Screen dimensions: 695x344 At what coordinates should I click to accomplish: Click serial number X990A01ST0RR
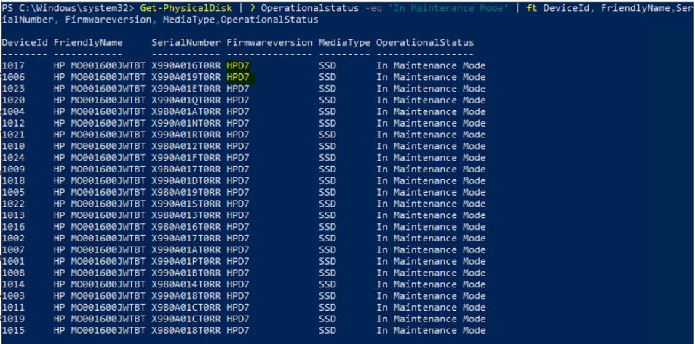(186, 204)
